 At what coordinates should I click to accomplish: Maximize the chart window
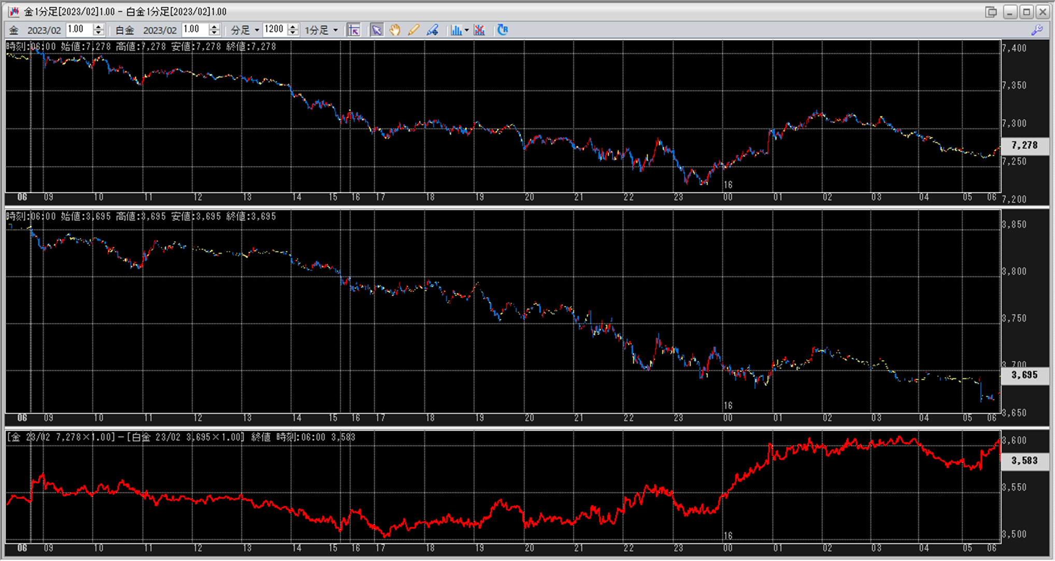[1027, 12]
